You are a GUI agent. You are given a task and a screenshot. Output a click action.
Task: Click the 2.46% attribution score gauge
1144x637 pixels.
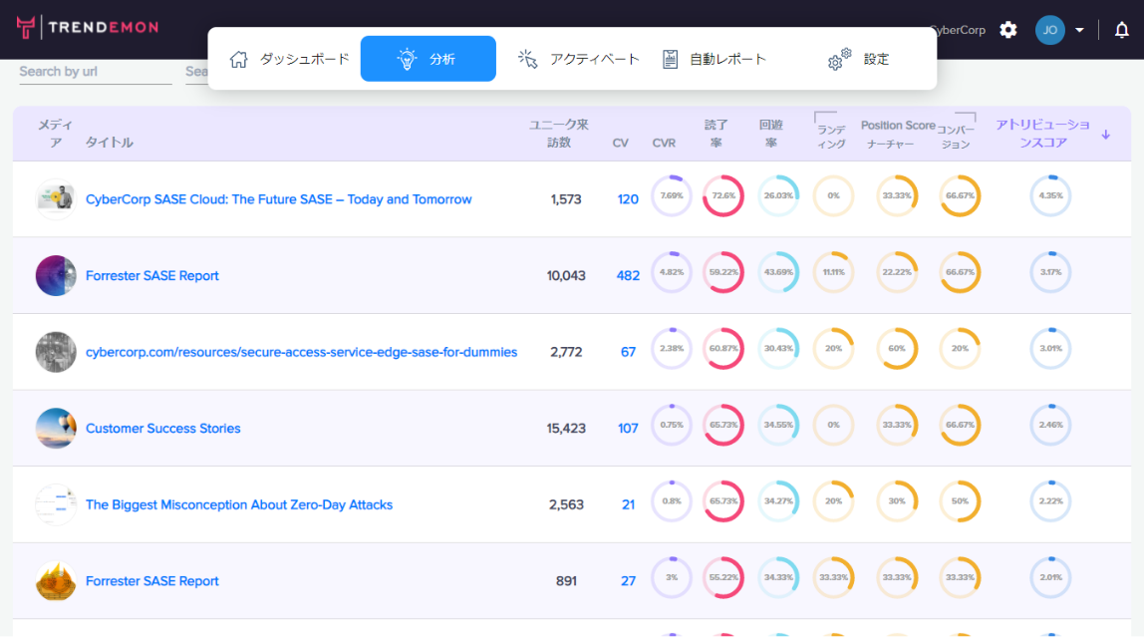tap(1050, 425)
